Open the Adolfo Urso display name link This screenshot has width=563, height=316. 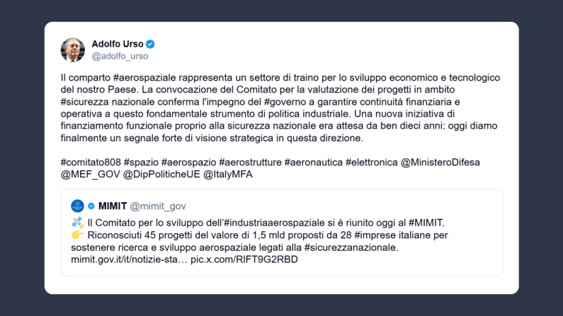[x=118, y=44]
